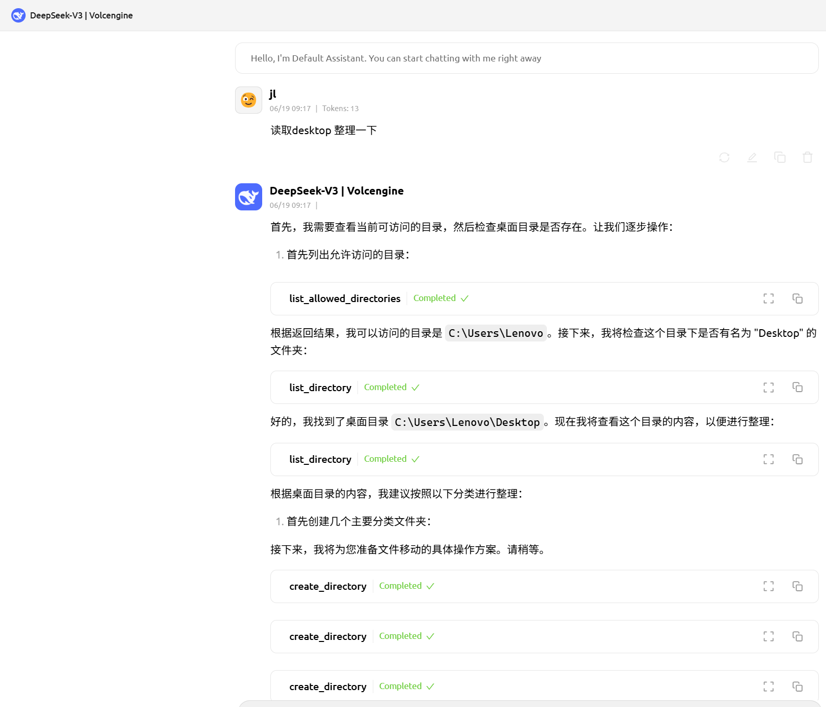Click the Tokens: 13 label
Viewport: 826px width, 707px height.
(341, 109)
